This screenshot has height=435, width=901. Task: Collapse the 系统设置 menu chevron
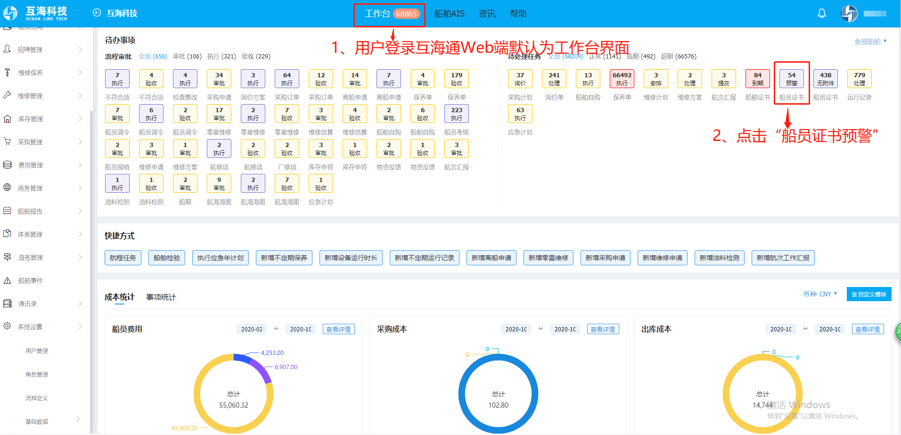coord(80,326)
